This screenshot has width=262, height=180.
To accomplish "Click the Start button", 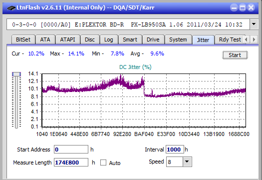I will pyautogui.click(x=235, y=55).
